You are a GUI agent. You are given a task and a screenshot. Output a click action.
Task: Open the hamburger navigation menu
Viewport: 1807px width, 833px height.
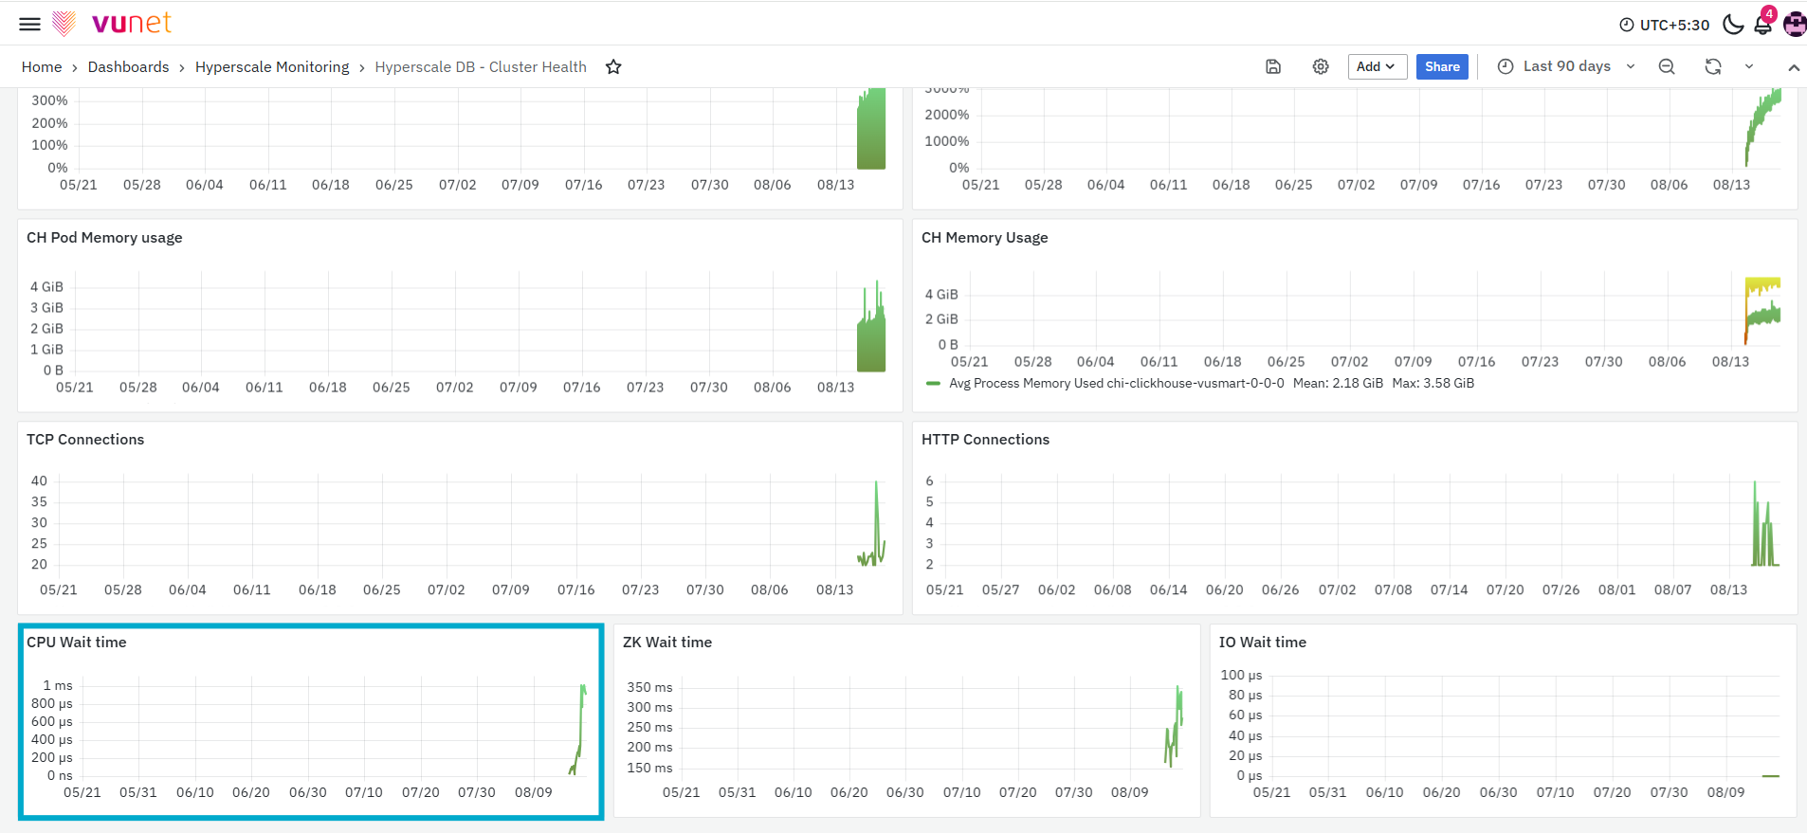pos(30,24)
